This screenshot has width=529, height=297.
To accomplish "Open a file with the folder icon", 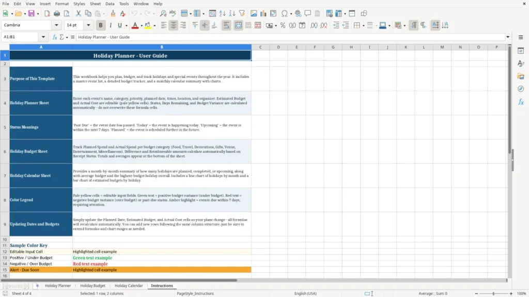I will [18, 13].
